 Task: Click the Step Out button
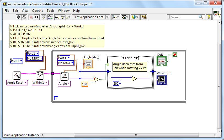click(68, 17)
